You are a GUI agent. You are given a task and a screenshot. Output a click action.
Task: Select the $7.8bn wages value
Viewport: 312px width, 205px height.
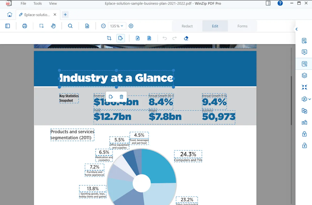[165, 117]
